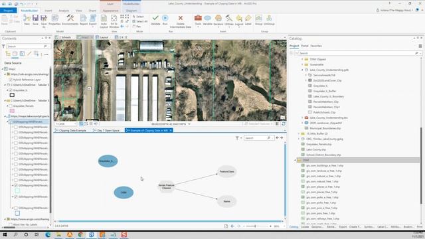Switch Contents to List By Drawing Order

coord(8,54)
